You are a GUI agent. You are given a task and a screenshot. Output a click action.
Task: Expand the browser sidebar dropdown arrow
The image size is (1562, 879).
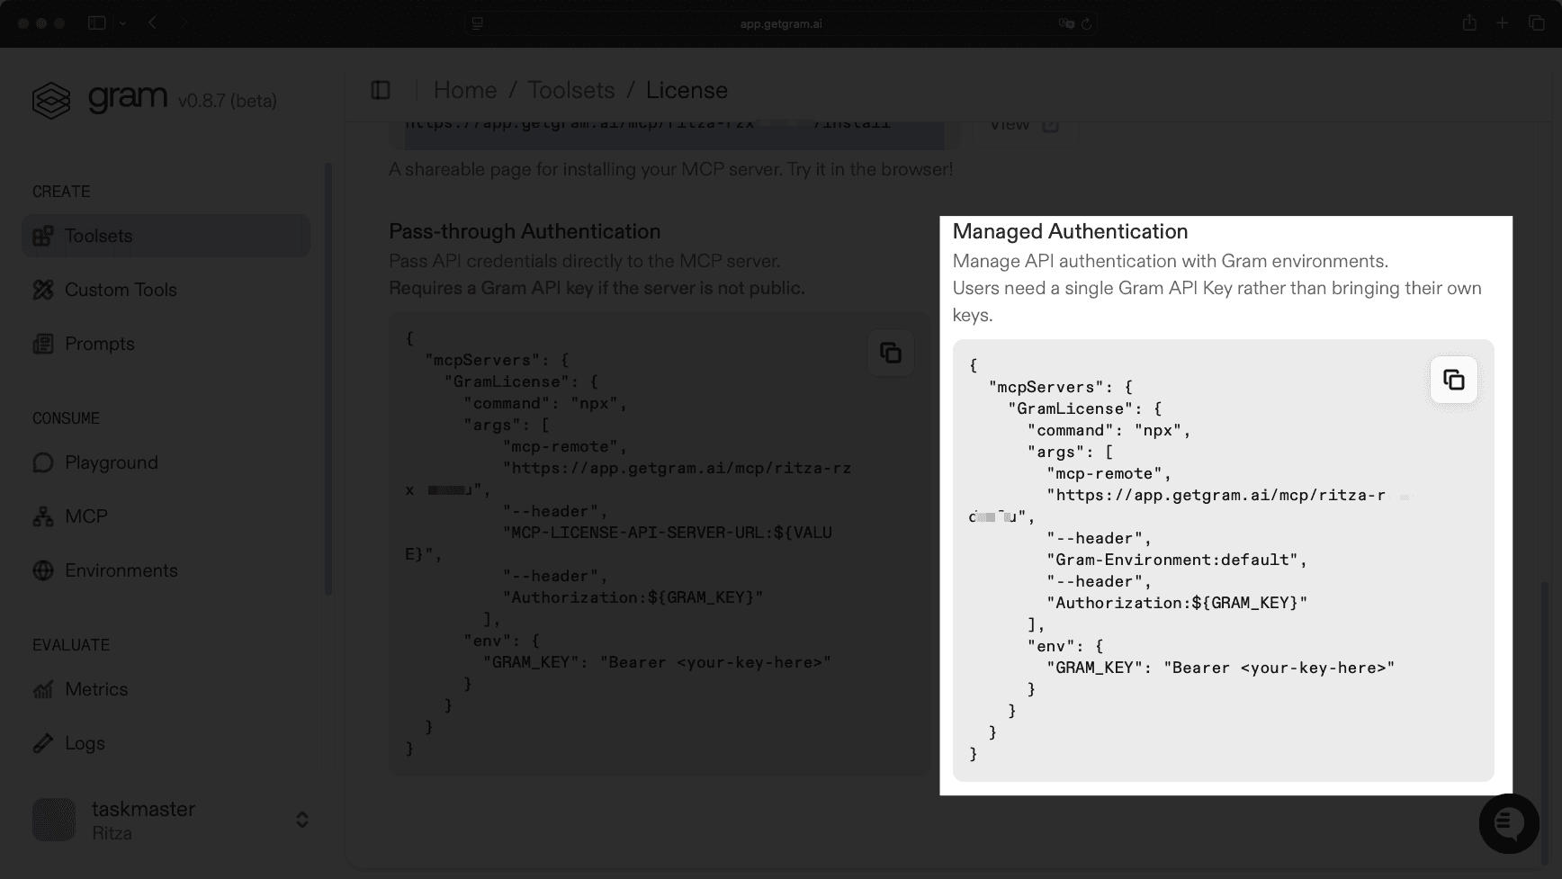coord(122,23)
